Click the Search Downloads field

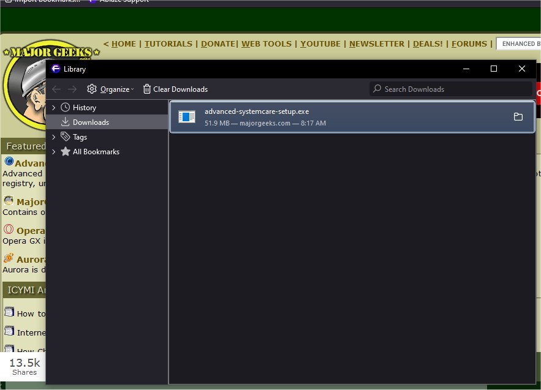pos(450,89)
